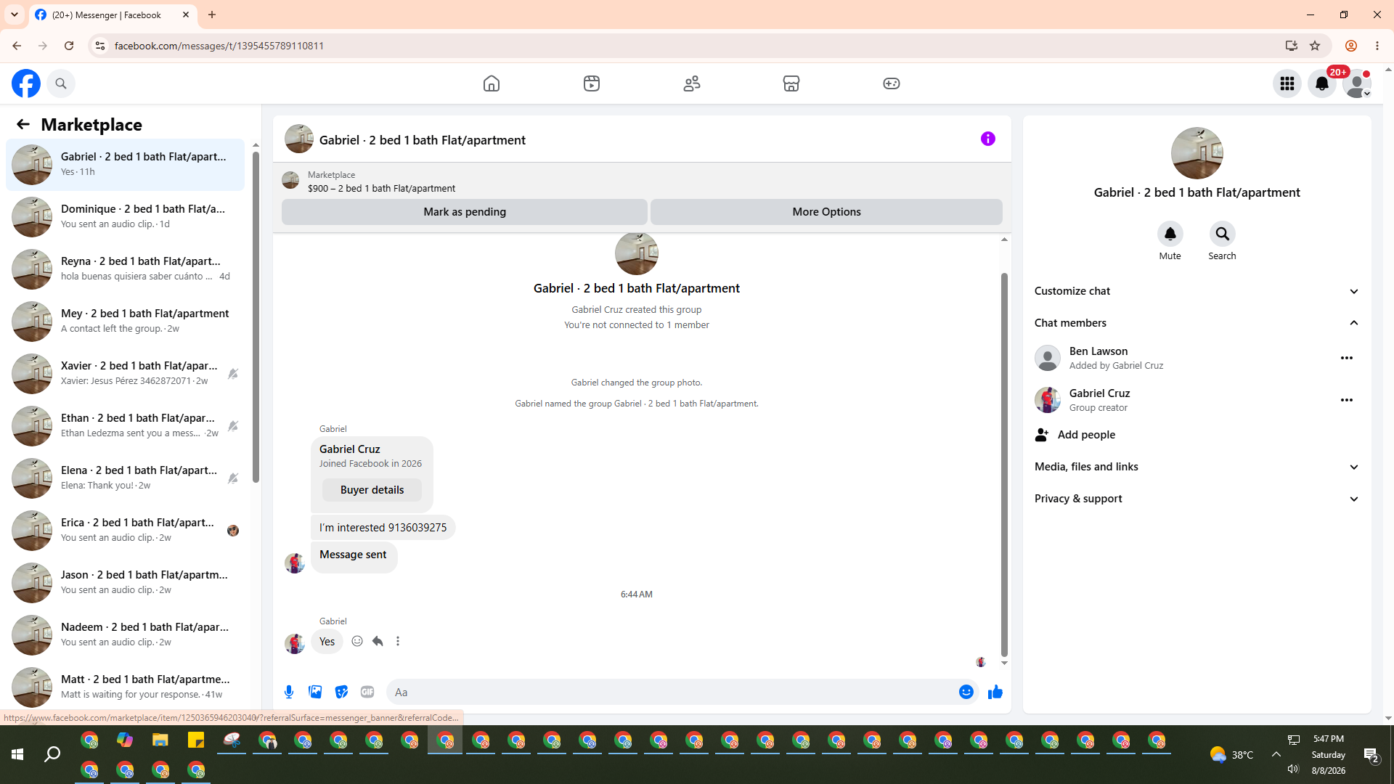The width and height of the screenshot is (1394, 784).
Task: Open the $900 2 bed 1 bath listing banner
Action: [x=642, y=181]
